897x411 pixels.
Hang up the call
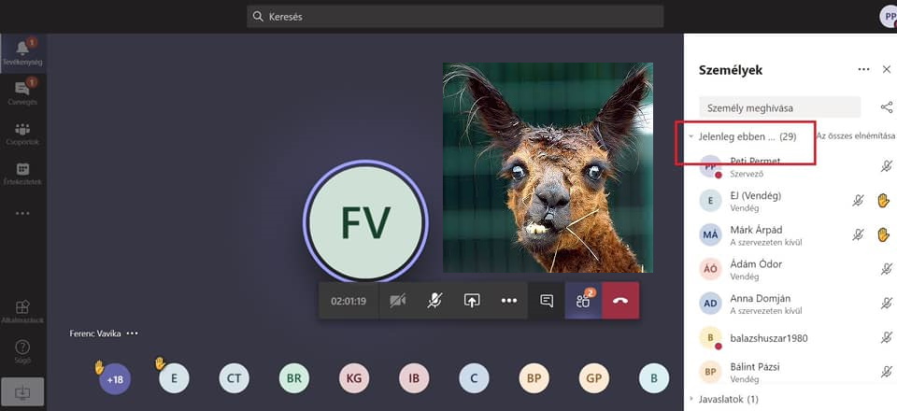point(620,301)
